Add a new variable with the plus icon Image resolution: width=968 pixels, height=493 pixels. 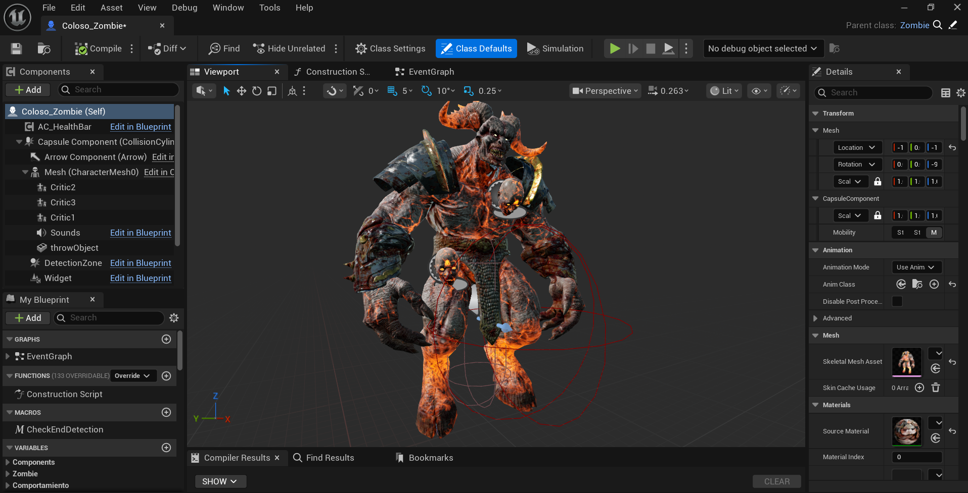tap(166, 448)
